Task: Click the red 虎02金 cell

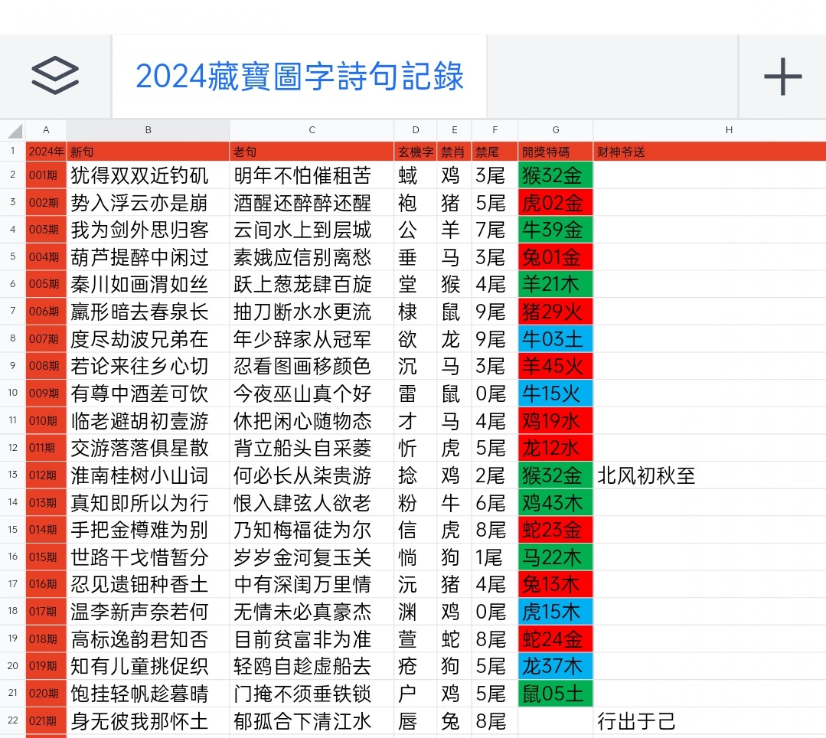Action: (554, 203)
